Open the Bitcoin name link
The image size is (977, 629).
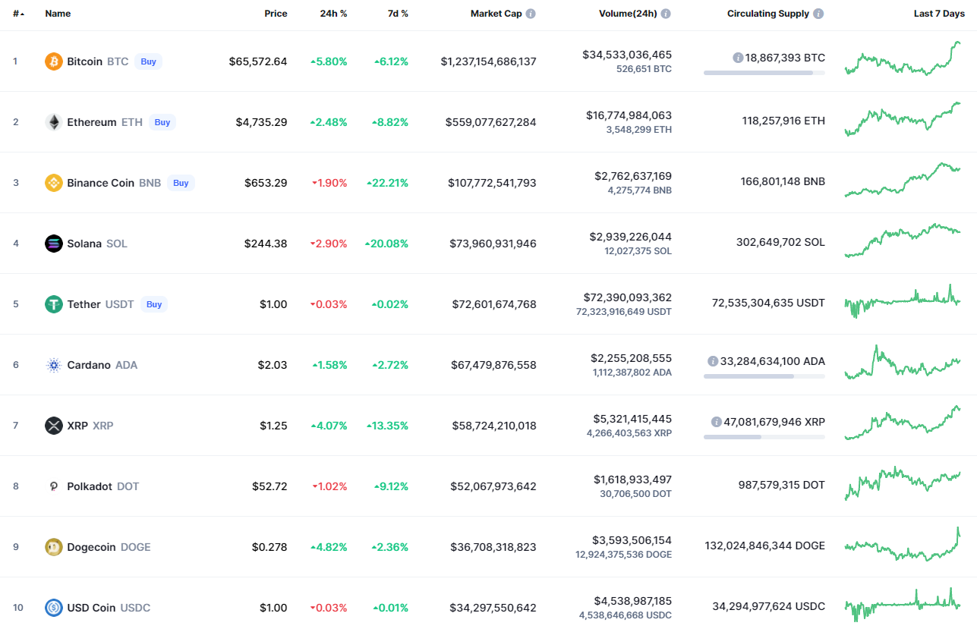pyautogui.click(x=84, y=61)
